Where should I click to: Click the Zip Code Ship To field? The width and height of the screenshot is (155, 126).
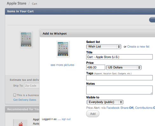(32, 86)
